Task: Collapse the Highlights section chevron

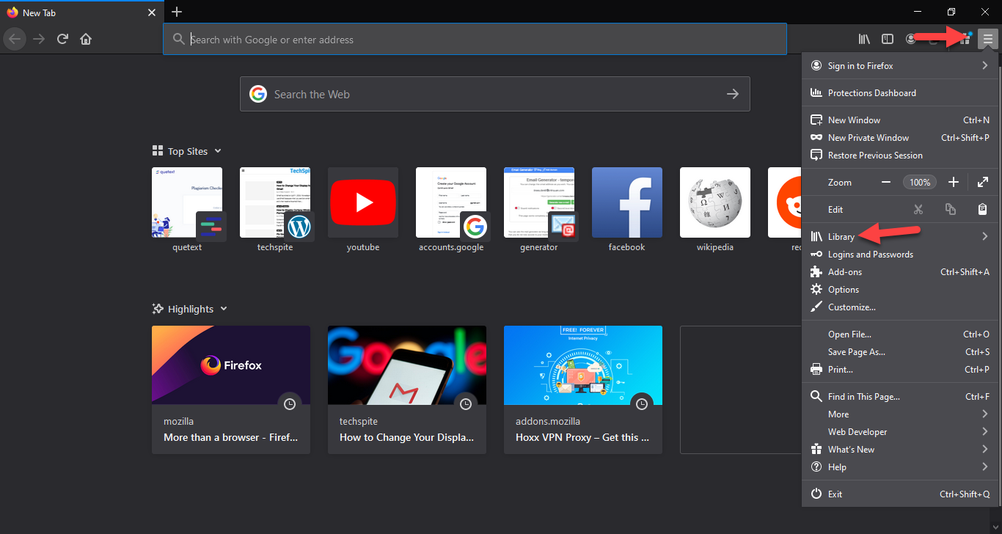Action: pos(224,309)
